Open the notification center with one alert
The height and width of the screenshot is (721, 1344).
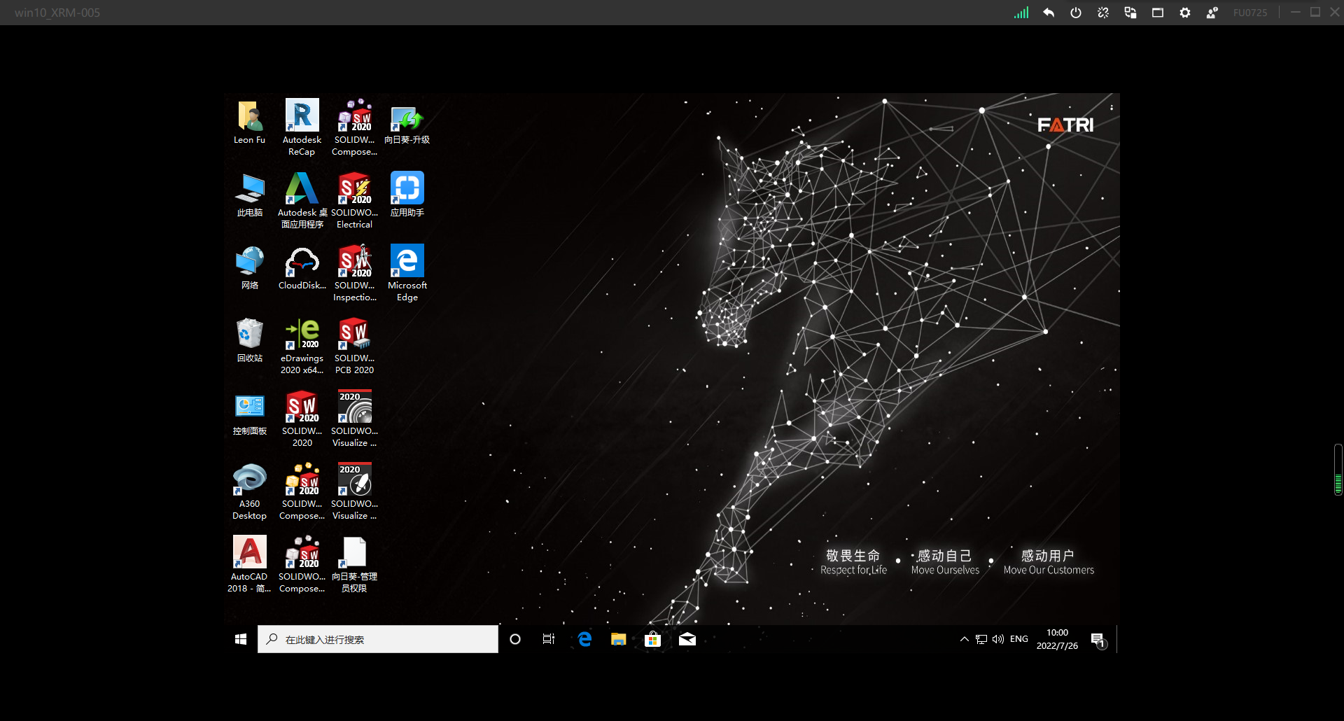point(1098,640)
